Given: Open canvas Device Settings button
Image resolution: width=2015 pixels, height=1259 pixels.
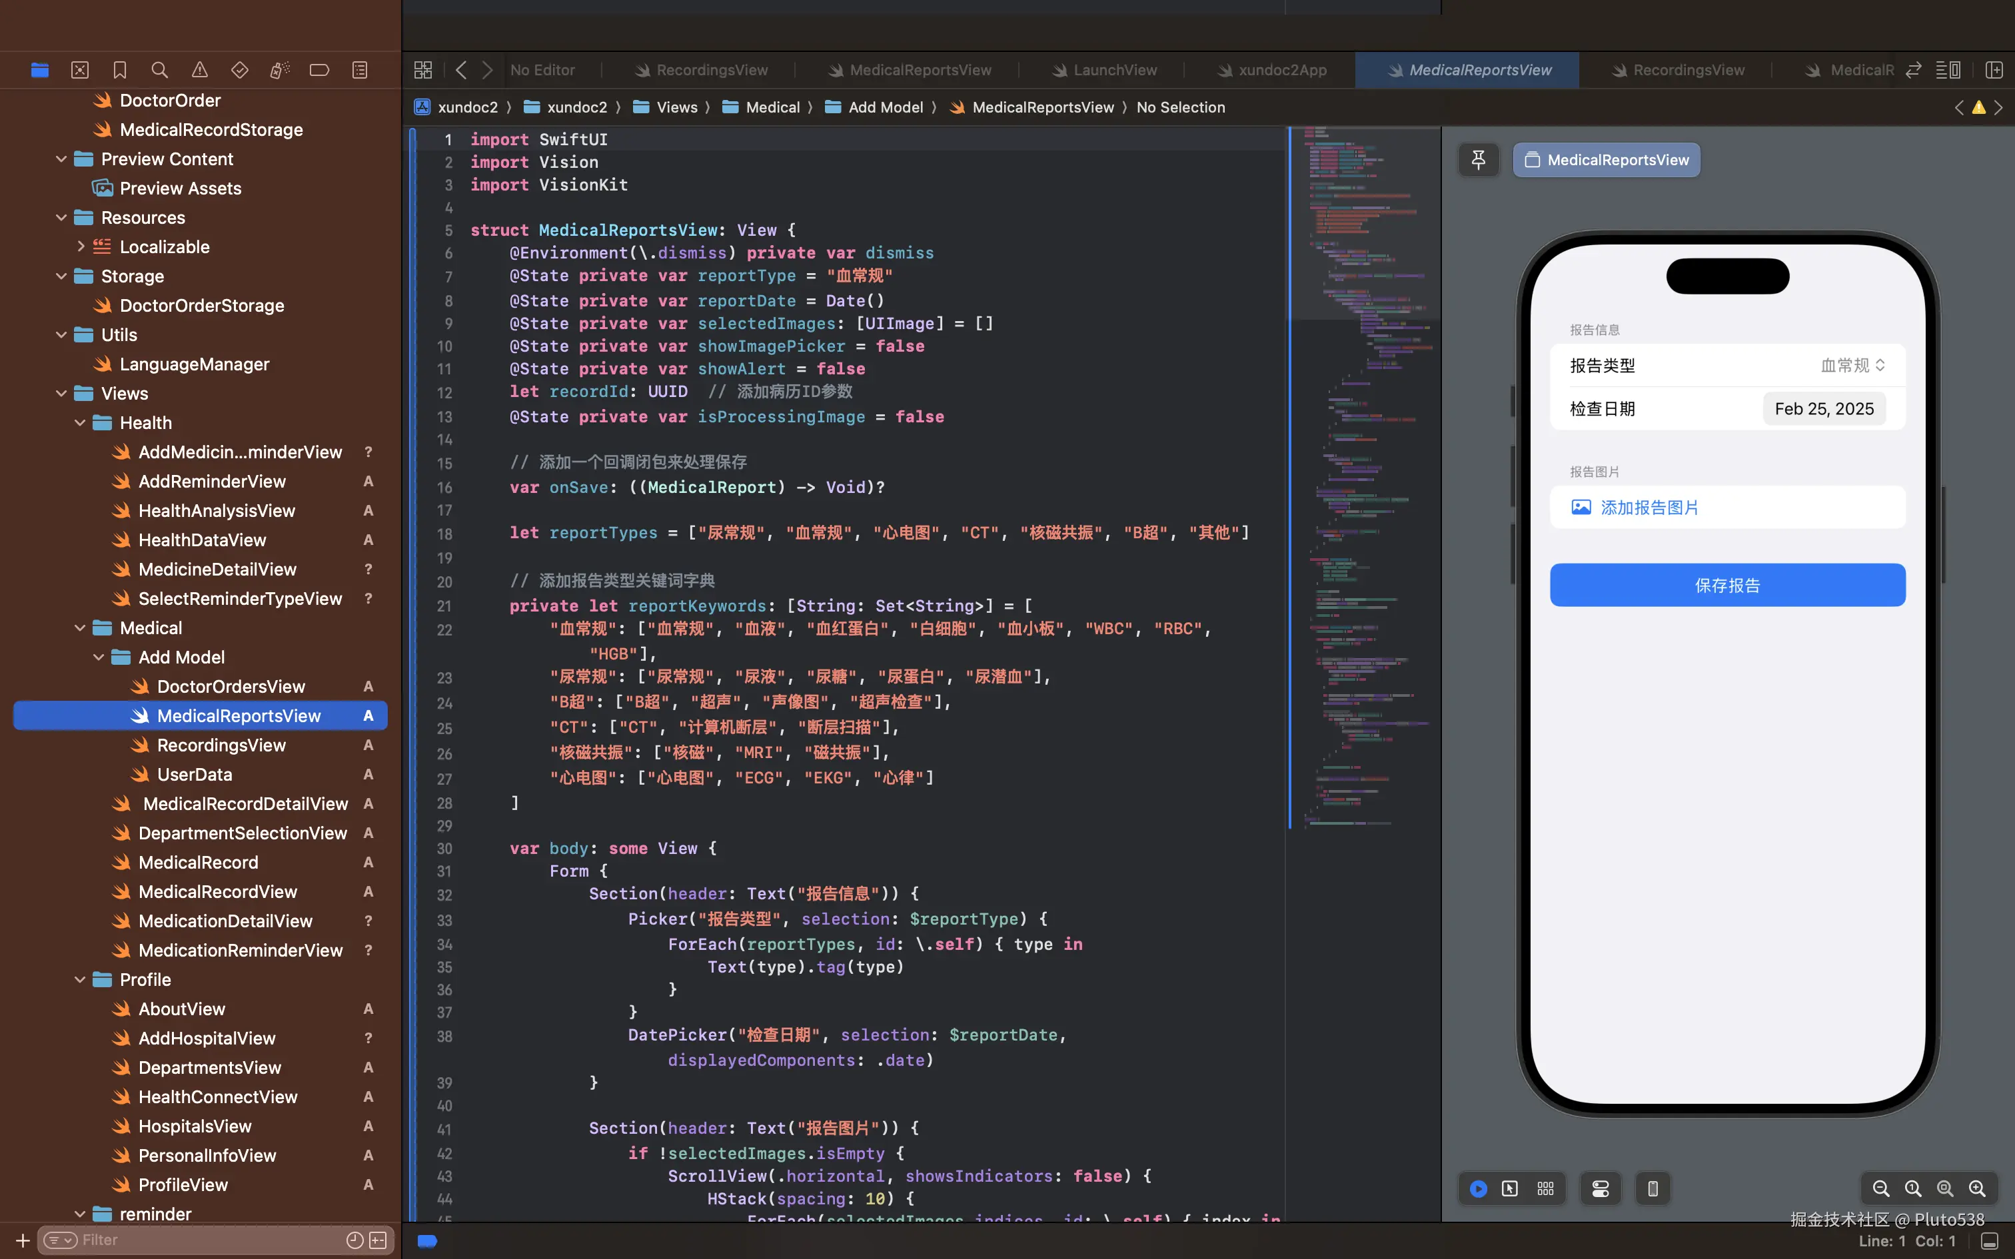Looking at the screenshot, I should tap(1601, 1188).
